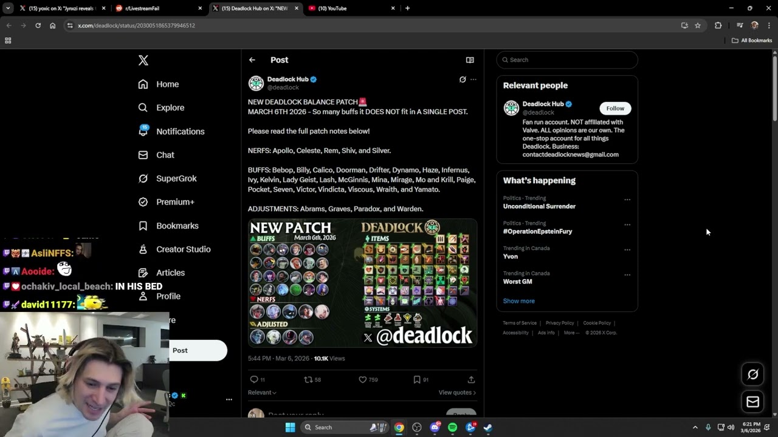
Task: Click browser back navigation arrow
Action: coord(9,25)
